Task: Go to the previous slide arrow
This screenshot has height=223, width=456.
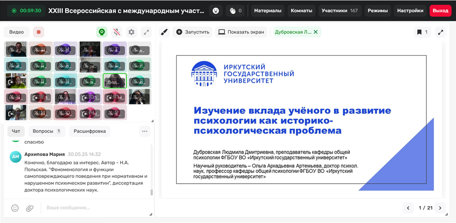Action: coord(408,208)
